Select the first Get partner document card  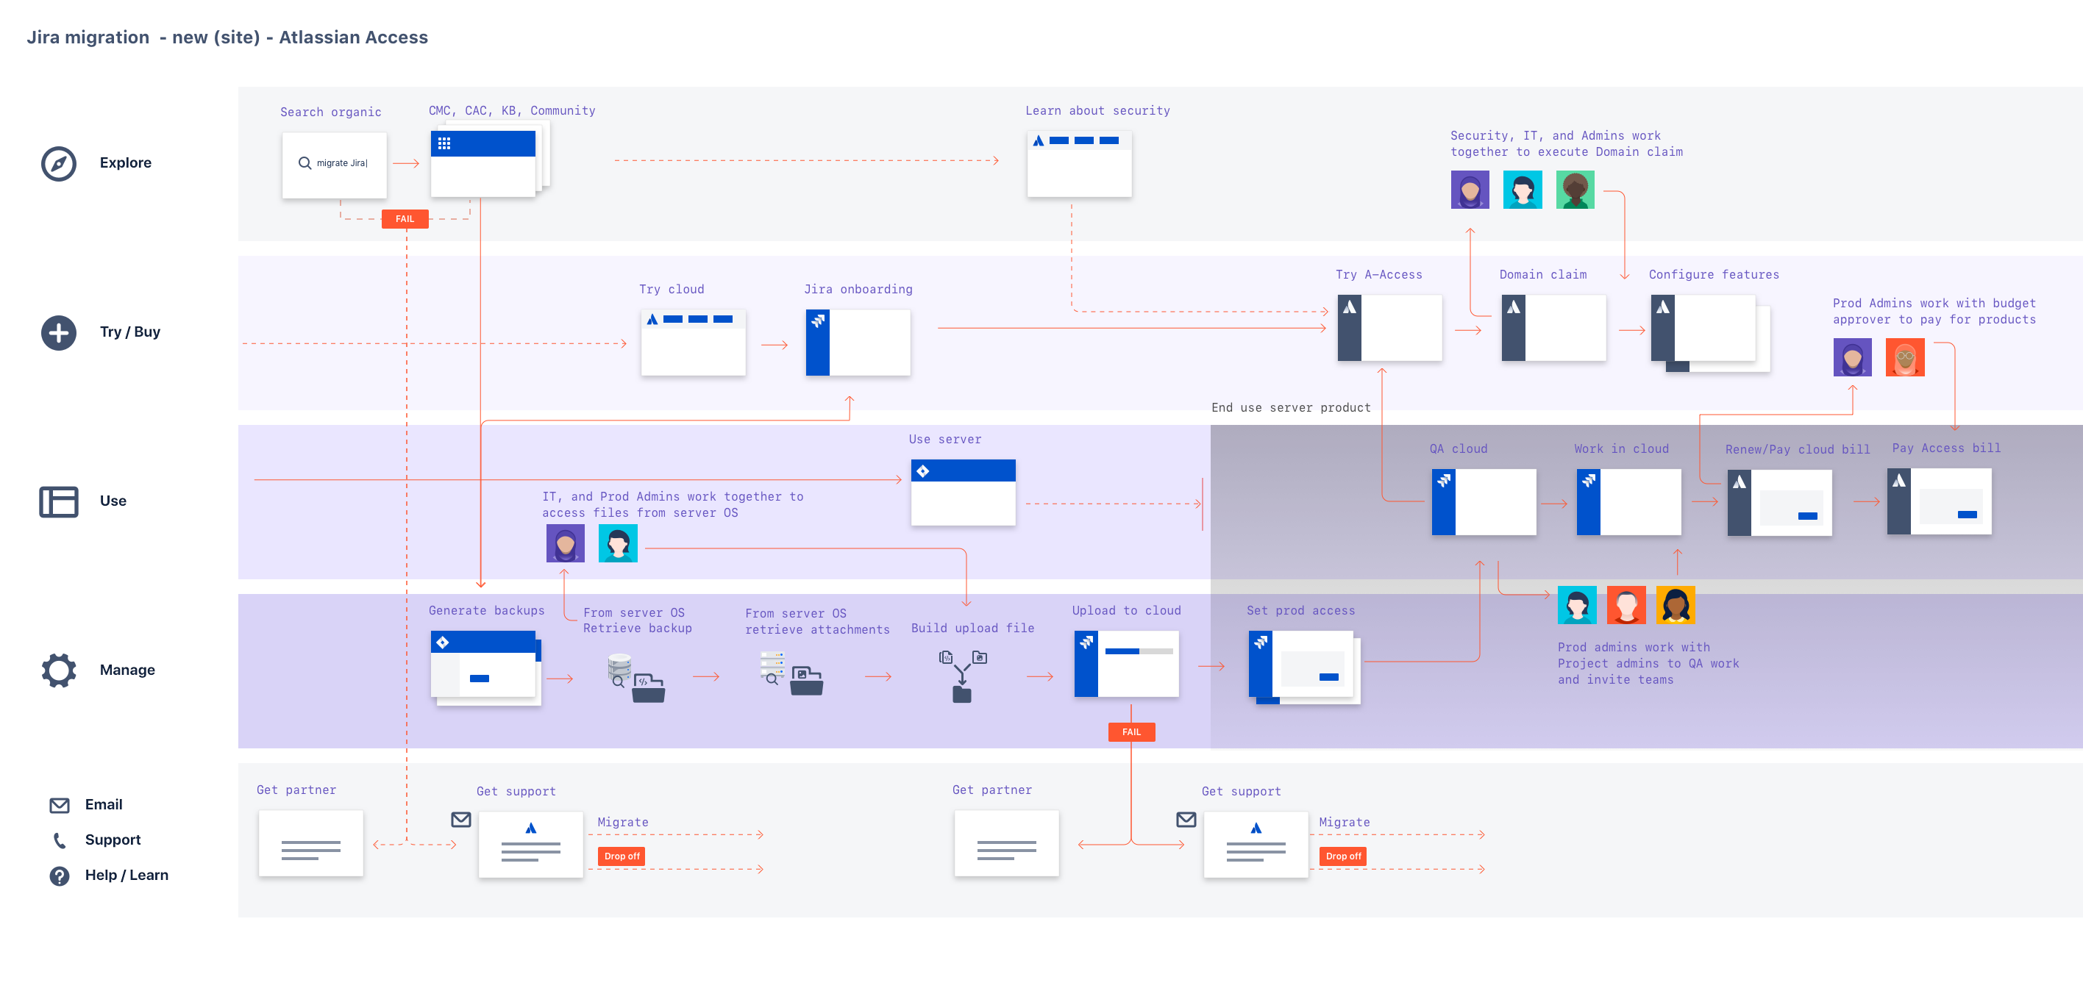point(310,844)
